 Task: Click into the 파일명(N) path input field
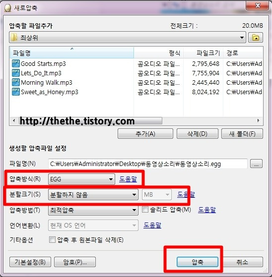pos(147,164)
